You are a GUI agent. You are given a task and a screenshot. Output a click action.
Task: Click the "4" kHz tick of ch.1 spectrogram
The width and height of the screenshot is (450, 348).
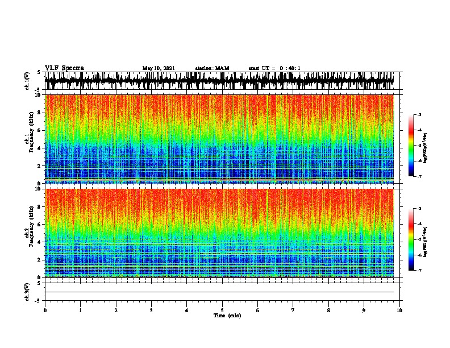40,148
